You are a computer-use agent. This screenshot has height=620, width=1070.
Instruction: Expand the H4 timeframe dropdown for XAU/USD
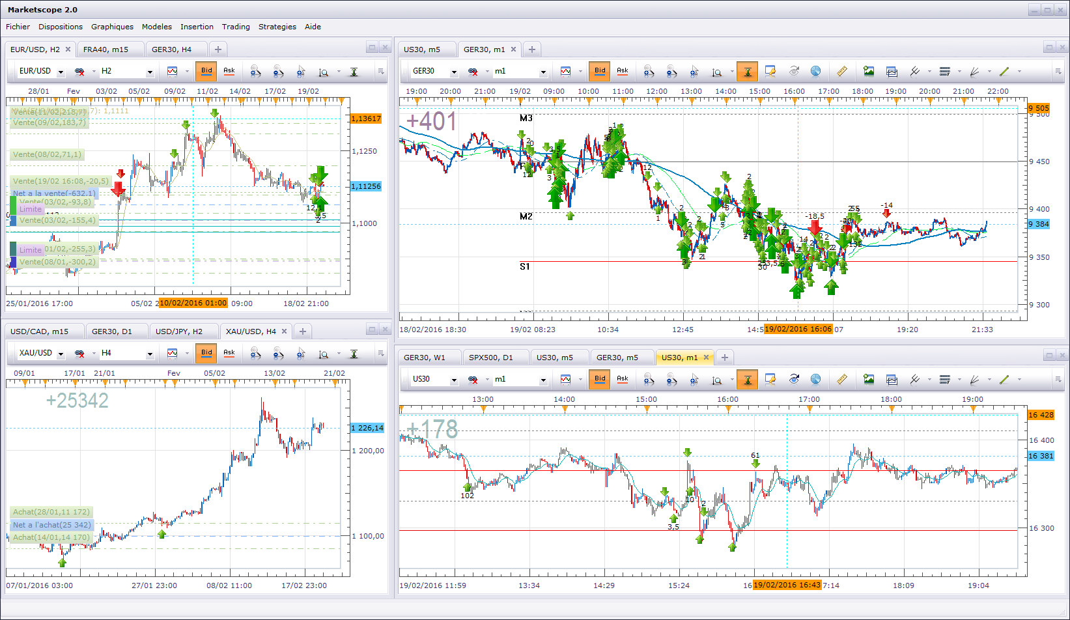coord(149,354)
